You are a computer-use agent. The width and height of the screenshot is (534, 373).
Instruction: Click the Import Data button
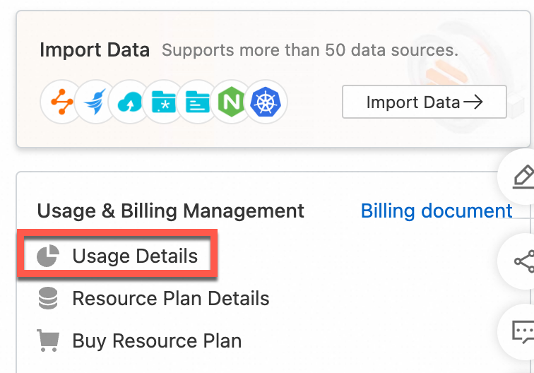pyautogui.click(x=424, y=102)
